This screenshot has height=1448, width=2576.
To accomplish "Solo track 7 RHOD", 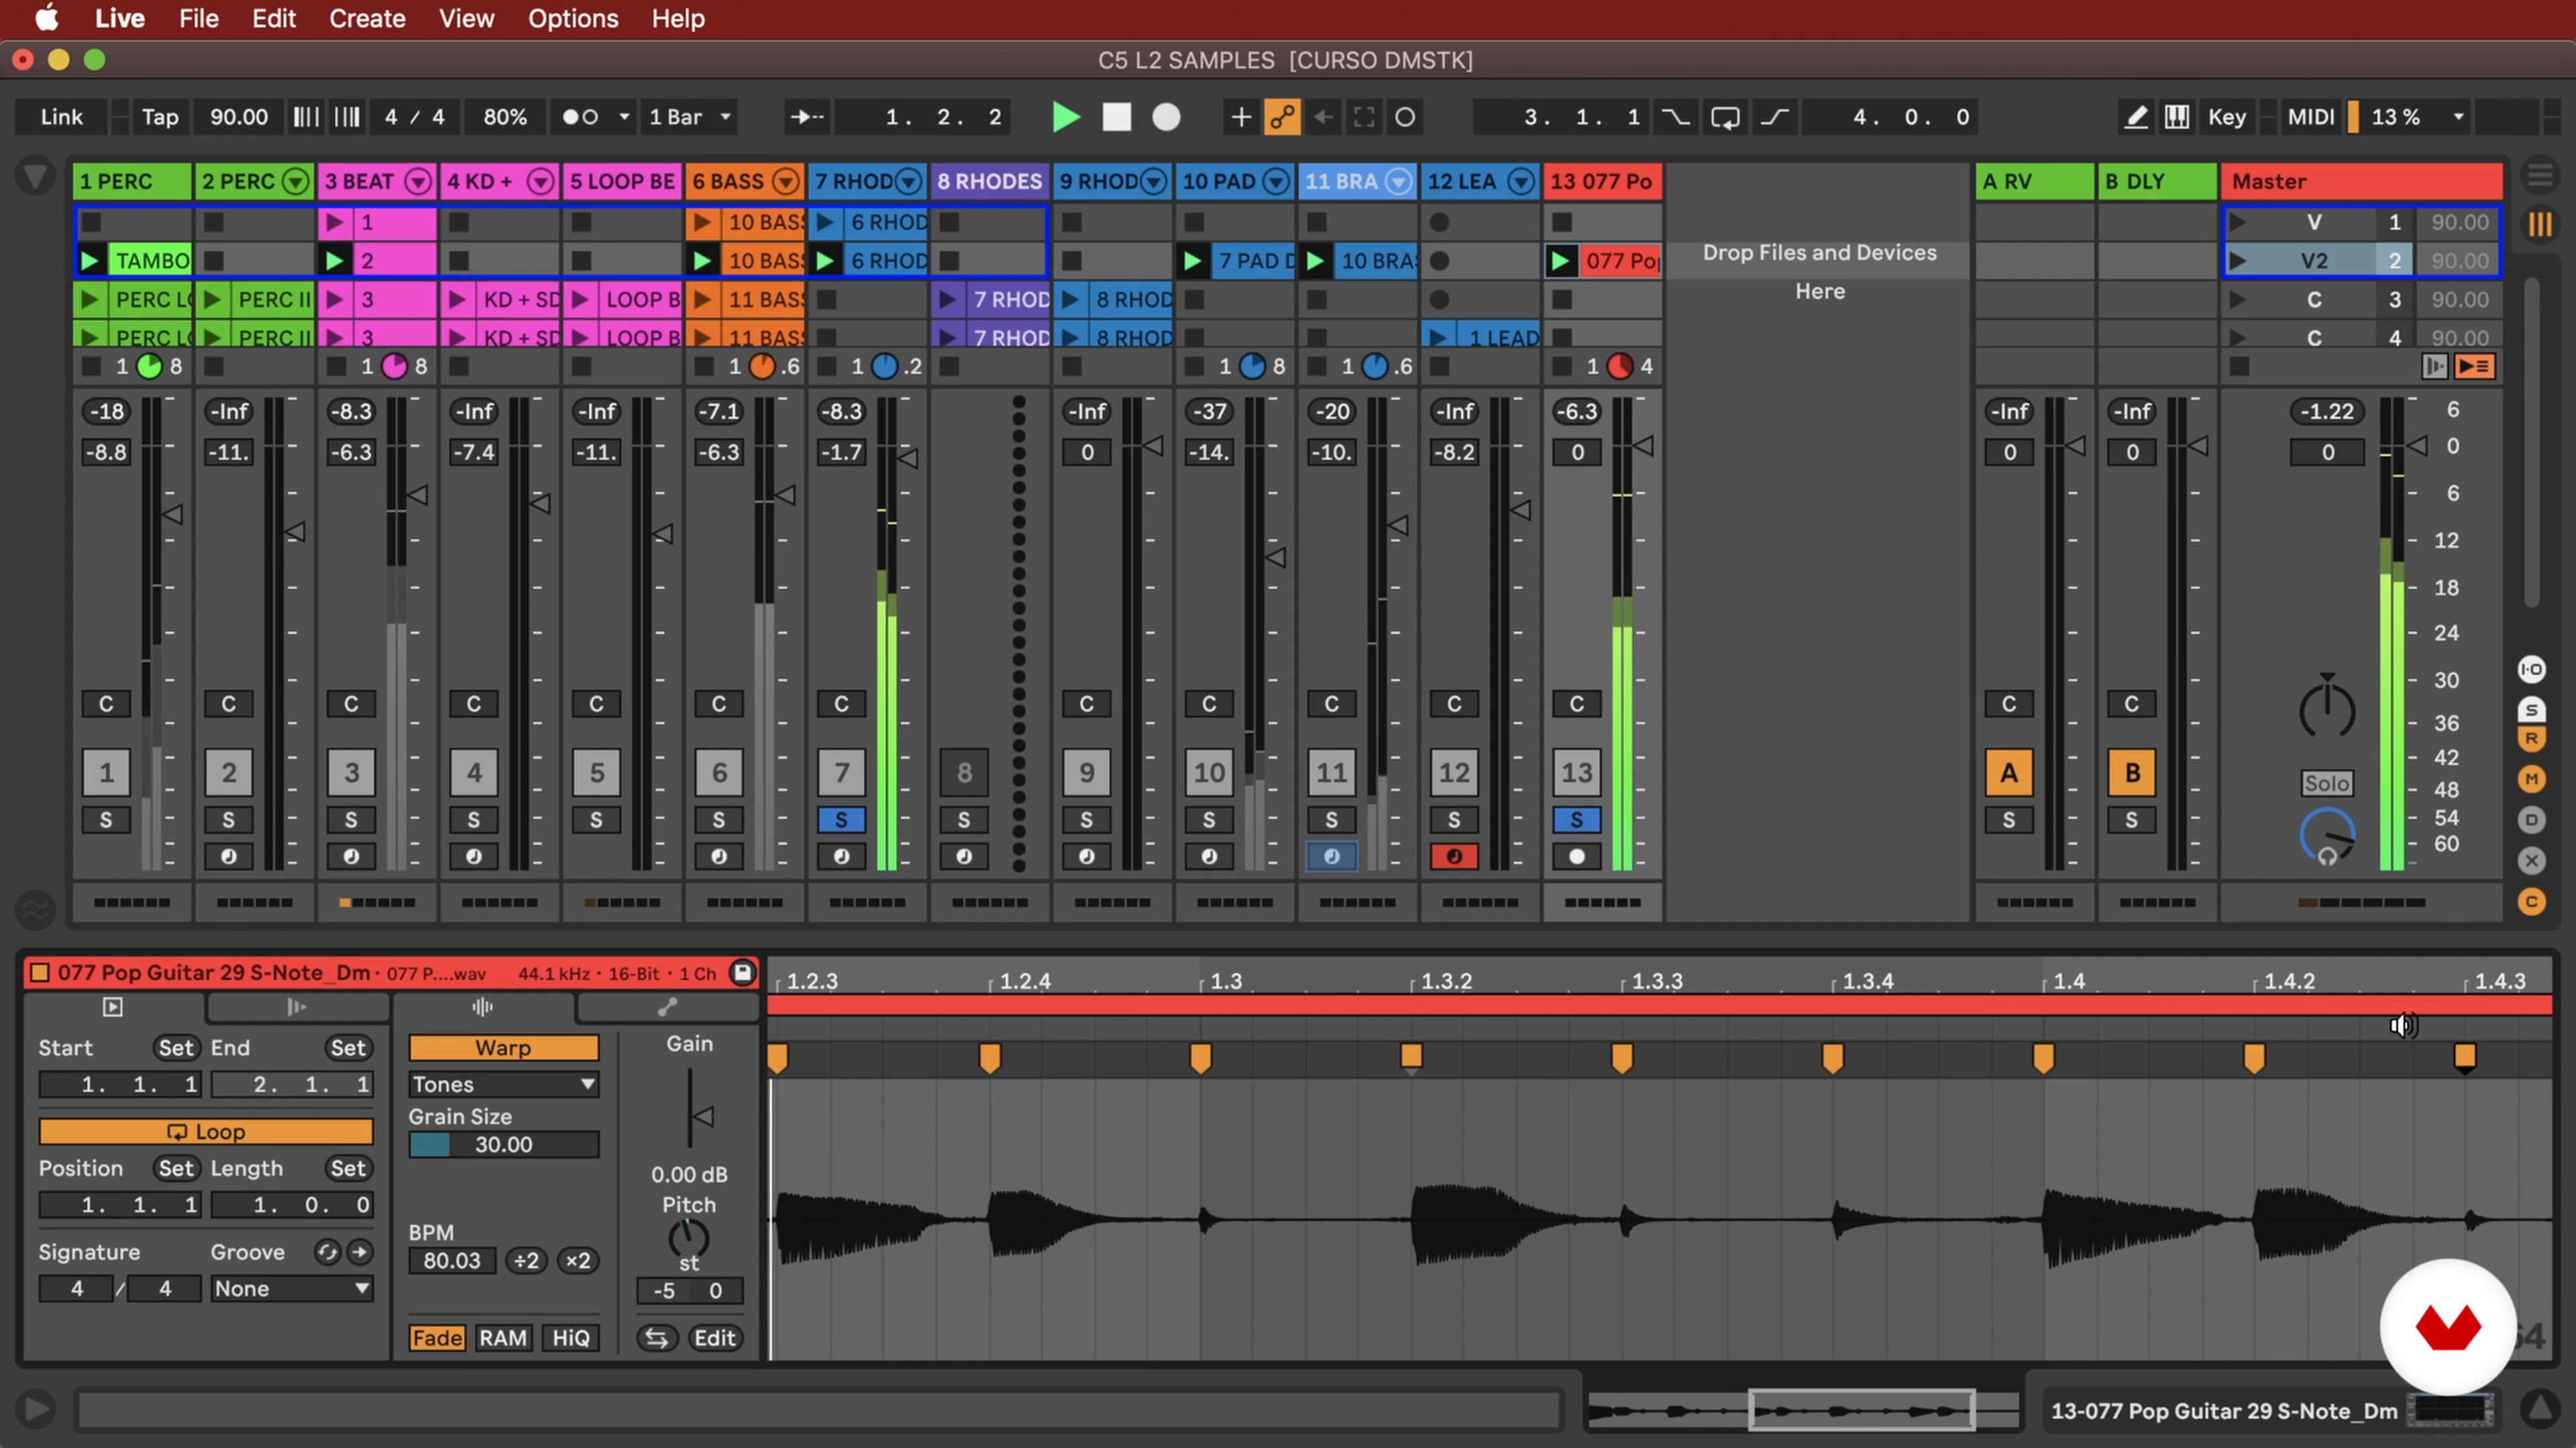I will coord(841,819).
